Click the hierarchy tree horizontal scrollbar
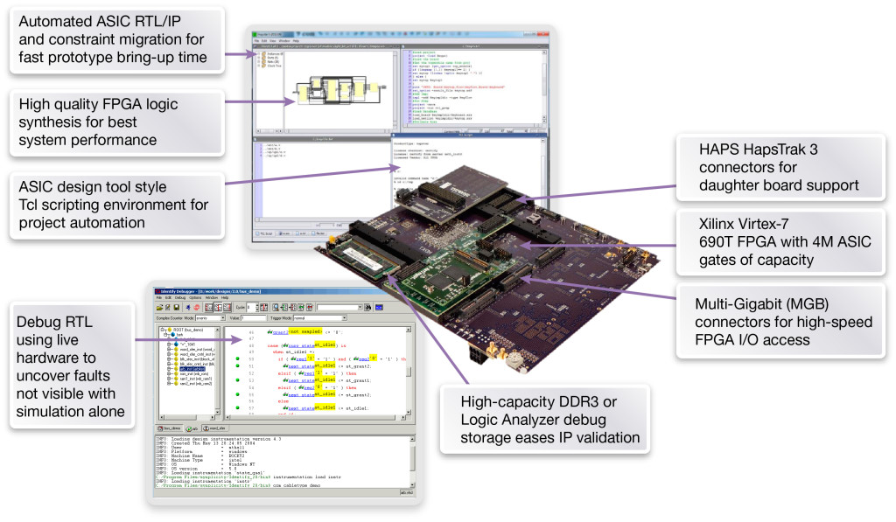896x522 pixels. [187, 417]
